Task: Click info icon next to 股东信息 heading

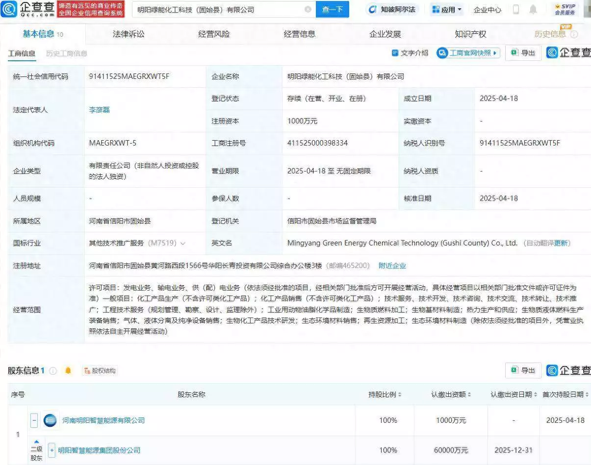Action: (x=53, y=371)
